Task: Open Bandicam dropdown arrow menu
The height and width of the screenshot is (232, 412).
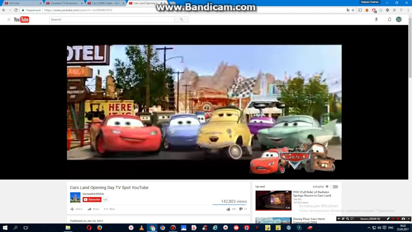Action: coord(339,219)
